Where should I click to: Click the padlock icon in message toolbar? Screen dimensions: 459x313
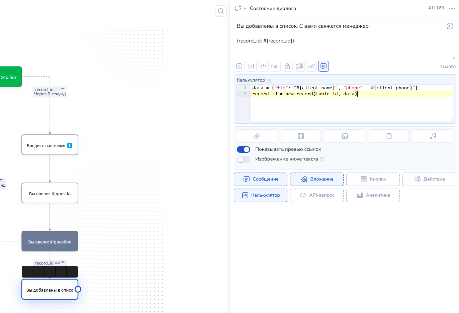click(x=287, y=66)
